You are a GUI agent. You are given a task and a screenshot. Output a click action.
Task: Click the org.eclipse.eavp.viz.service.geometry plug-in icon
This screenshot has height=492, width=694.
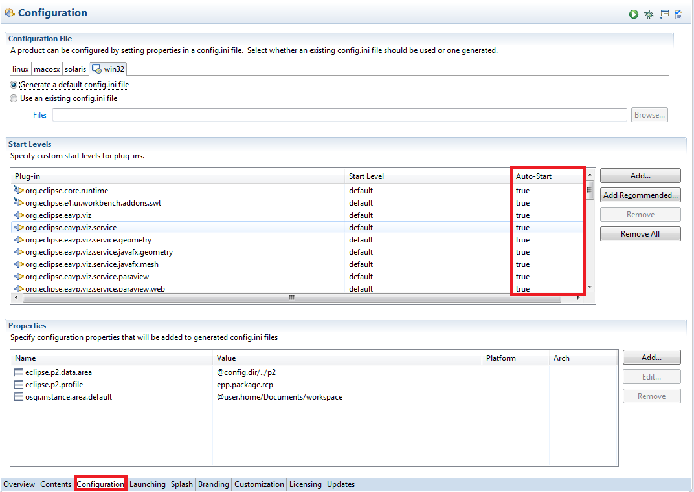(19, 240)
